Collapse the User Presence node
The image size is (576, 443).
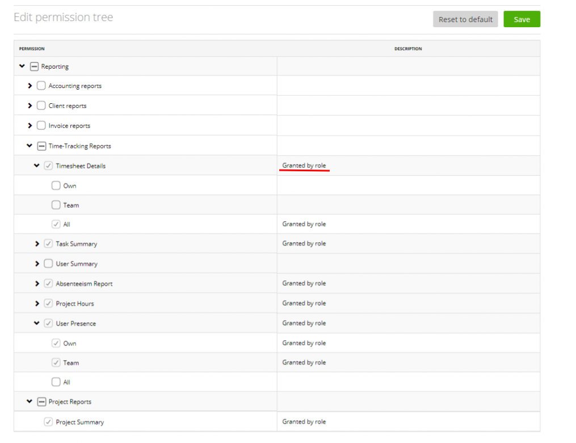click(37, 323)
